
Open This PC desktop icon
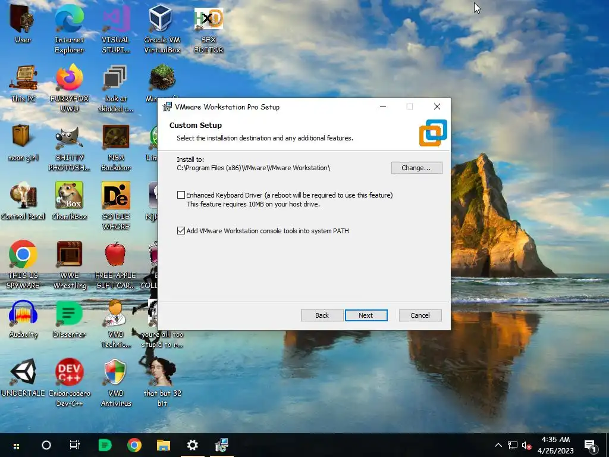point(23,83)
